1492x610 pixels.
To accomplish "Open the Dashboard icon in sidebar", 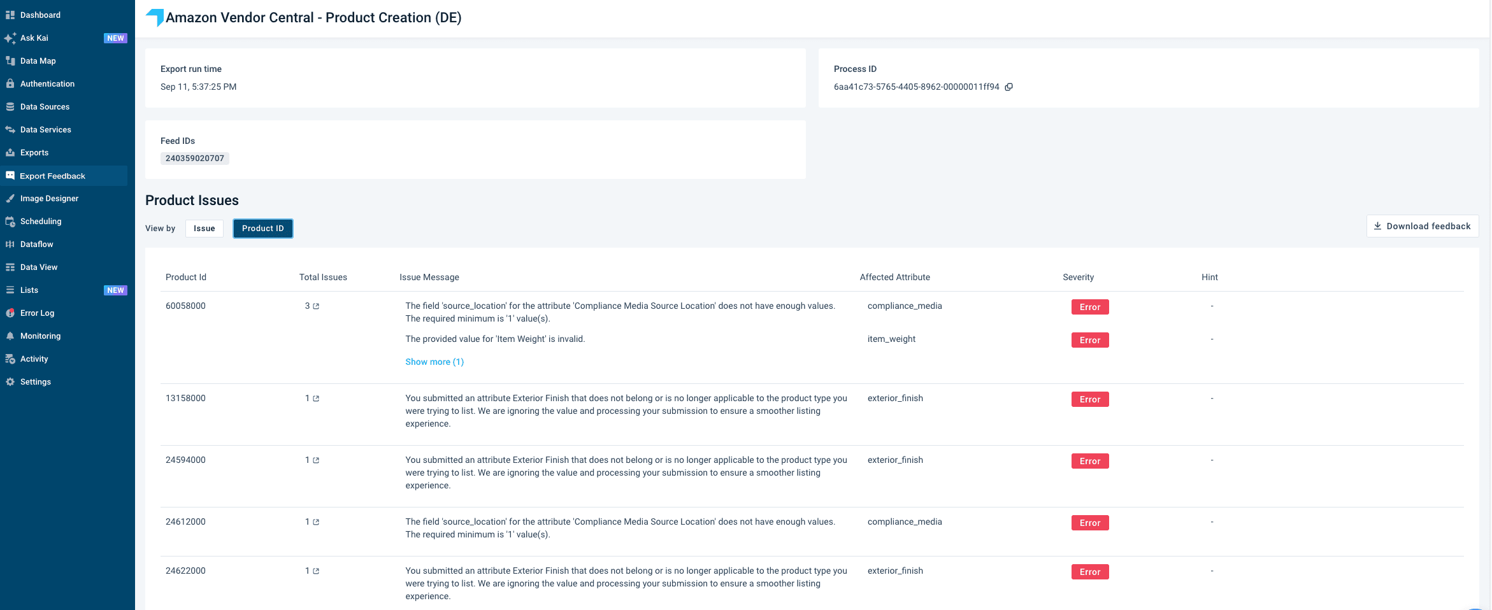I will 10,15.
